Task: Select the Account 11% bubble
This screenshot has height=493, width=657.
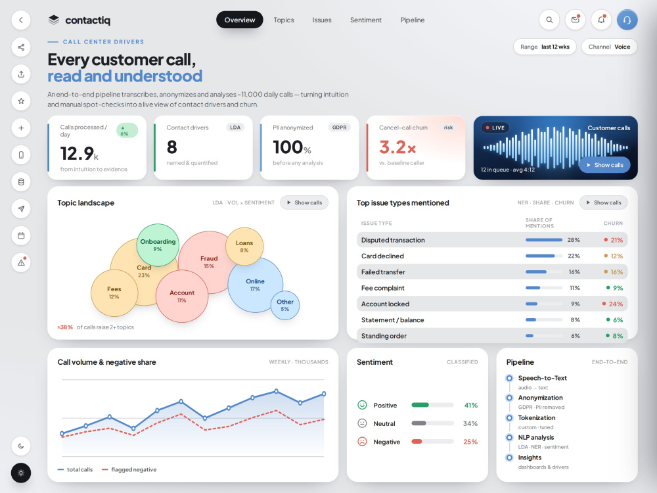Action: click(x=182, y=296)
